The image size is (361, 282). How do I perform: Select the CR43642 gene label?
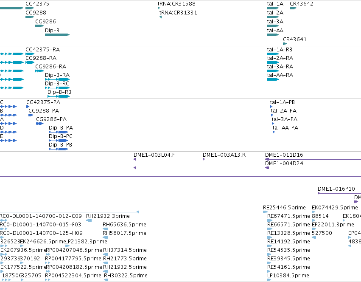[x=301, y=4]
